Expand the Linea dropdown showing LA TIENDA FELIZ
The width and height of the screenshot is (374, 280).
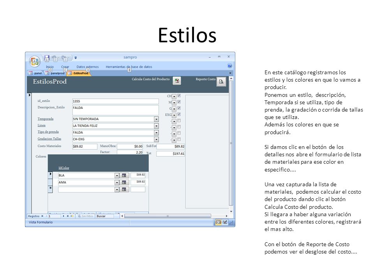[156, 126]
